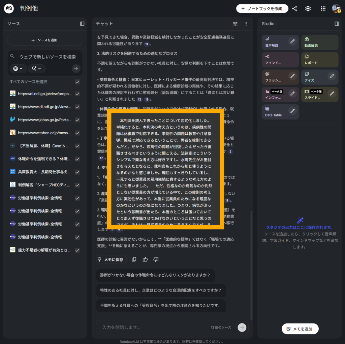Image resolution: width=345 pixels, height=344 pixels.
Task: Open the web search source dropdown
Action: [18, 69]
